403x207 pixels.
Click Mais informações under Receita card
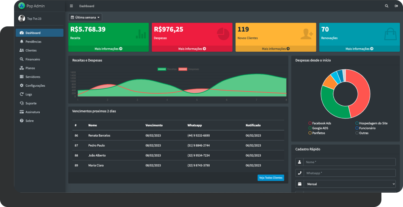pos(108,49)
